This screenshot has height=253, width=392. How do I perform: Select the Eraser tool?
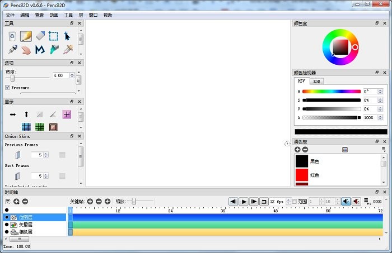(40, 36)
